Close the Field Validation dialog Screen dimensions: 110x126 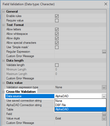click(x=106, y=4)
